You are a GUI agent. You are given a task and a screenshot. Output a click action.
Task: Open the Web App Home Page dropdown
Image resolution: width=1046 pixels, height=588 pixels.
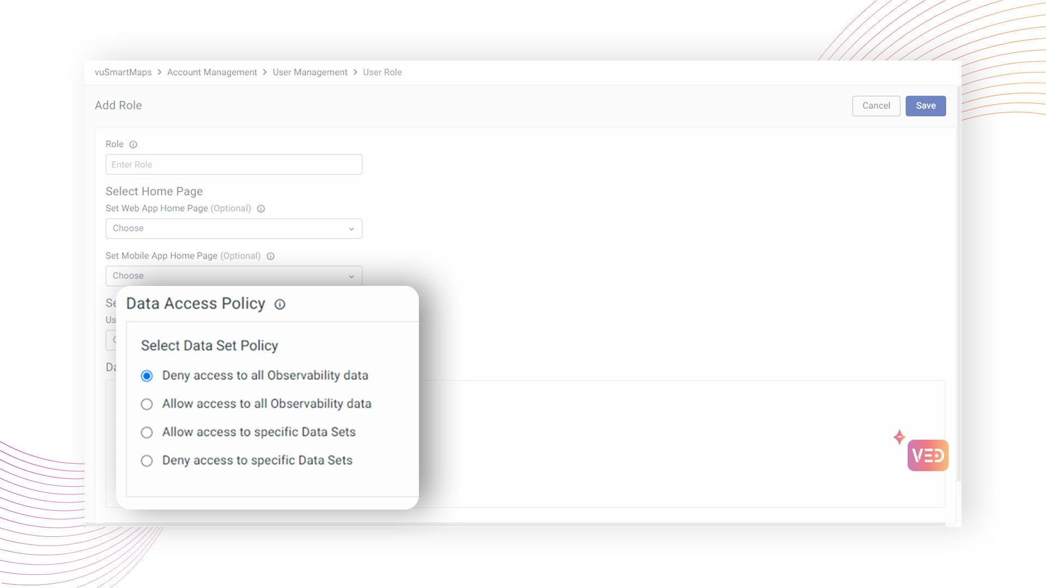point(234,229)
